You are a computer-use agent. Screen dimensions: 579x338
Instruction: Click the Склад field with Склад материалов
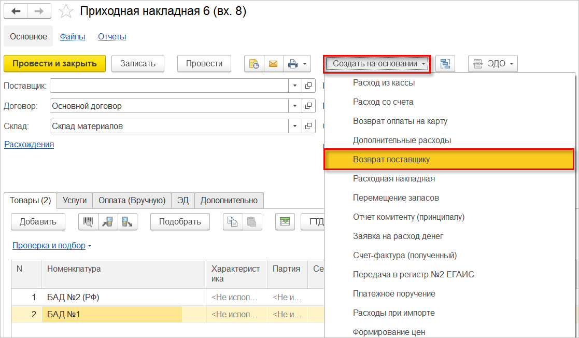point(169,126)
